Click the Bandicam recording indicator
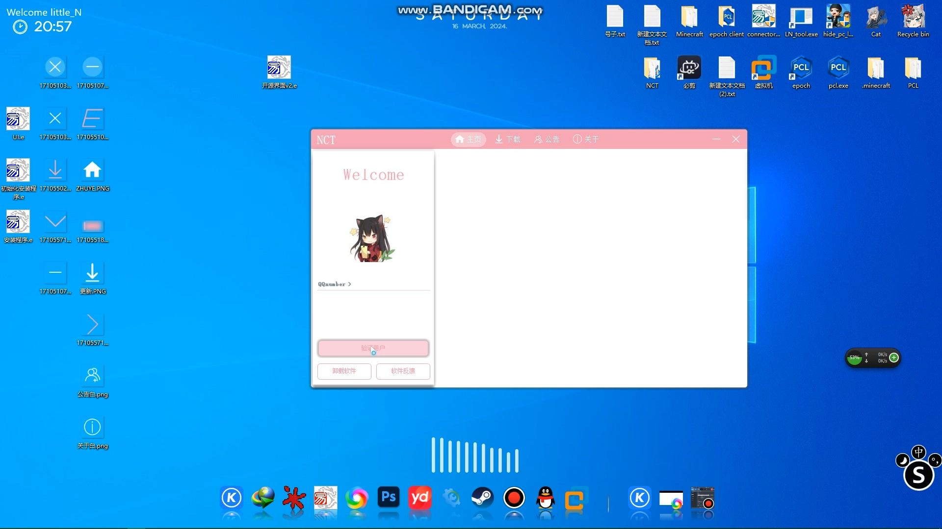The height and width of the screenshot is (529, 942). 514,497
